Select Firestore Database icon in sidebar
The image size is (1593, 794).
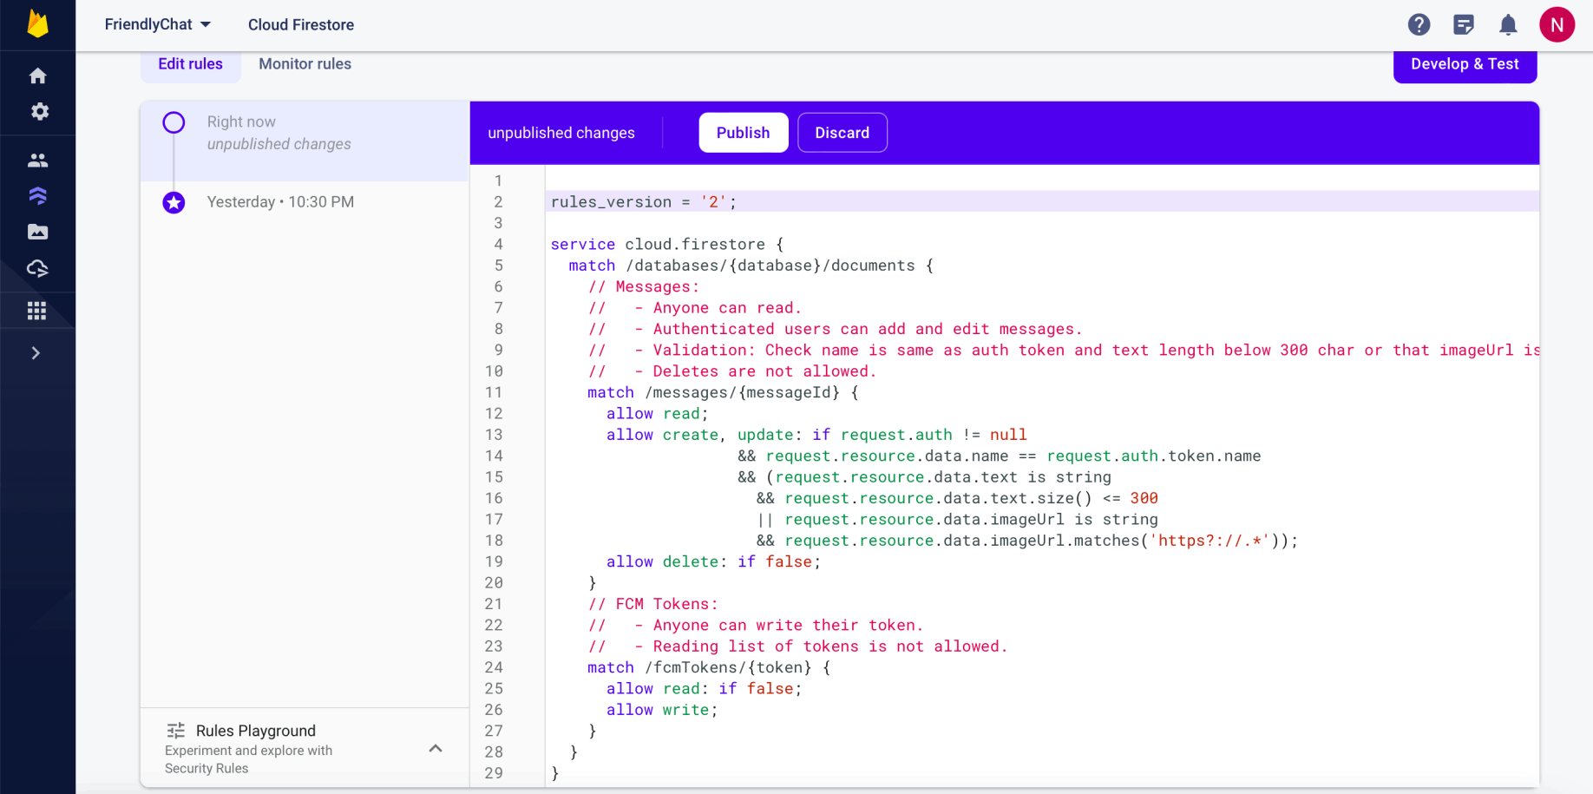tap(37, 196)
